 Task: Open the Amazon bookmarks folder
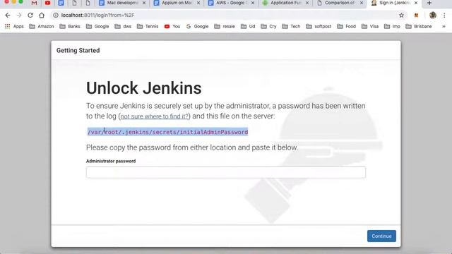42,26
